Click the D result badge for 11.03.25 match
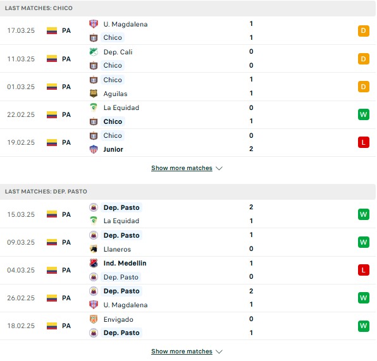This screenshot has width=377, height=361. click(363, 59)
